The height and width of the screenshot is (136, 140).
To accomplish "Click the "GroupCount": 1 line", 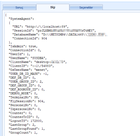I will [23, 133].
